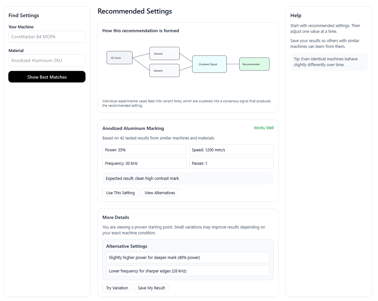Select the Your Machine input field
This screenshot has height=301, width=378.
(x=46, y=36)
